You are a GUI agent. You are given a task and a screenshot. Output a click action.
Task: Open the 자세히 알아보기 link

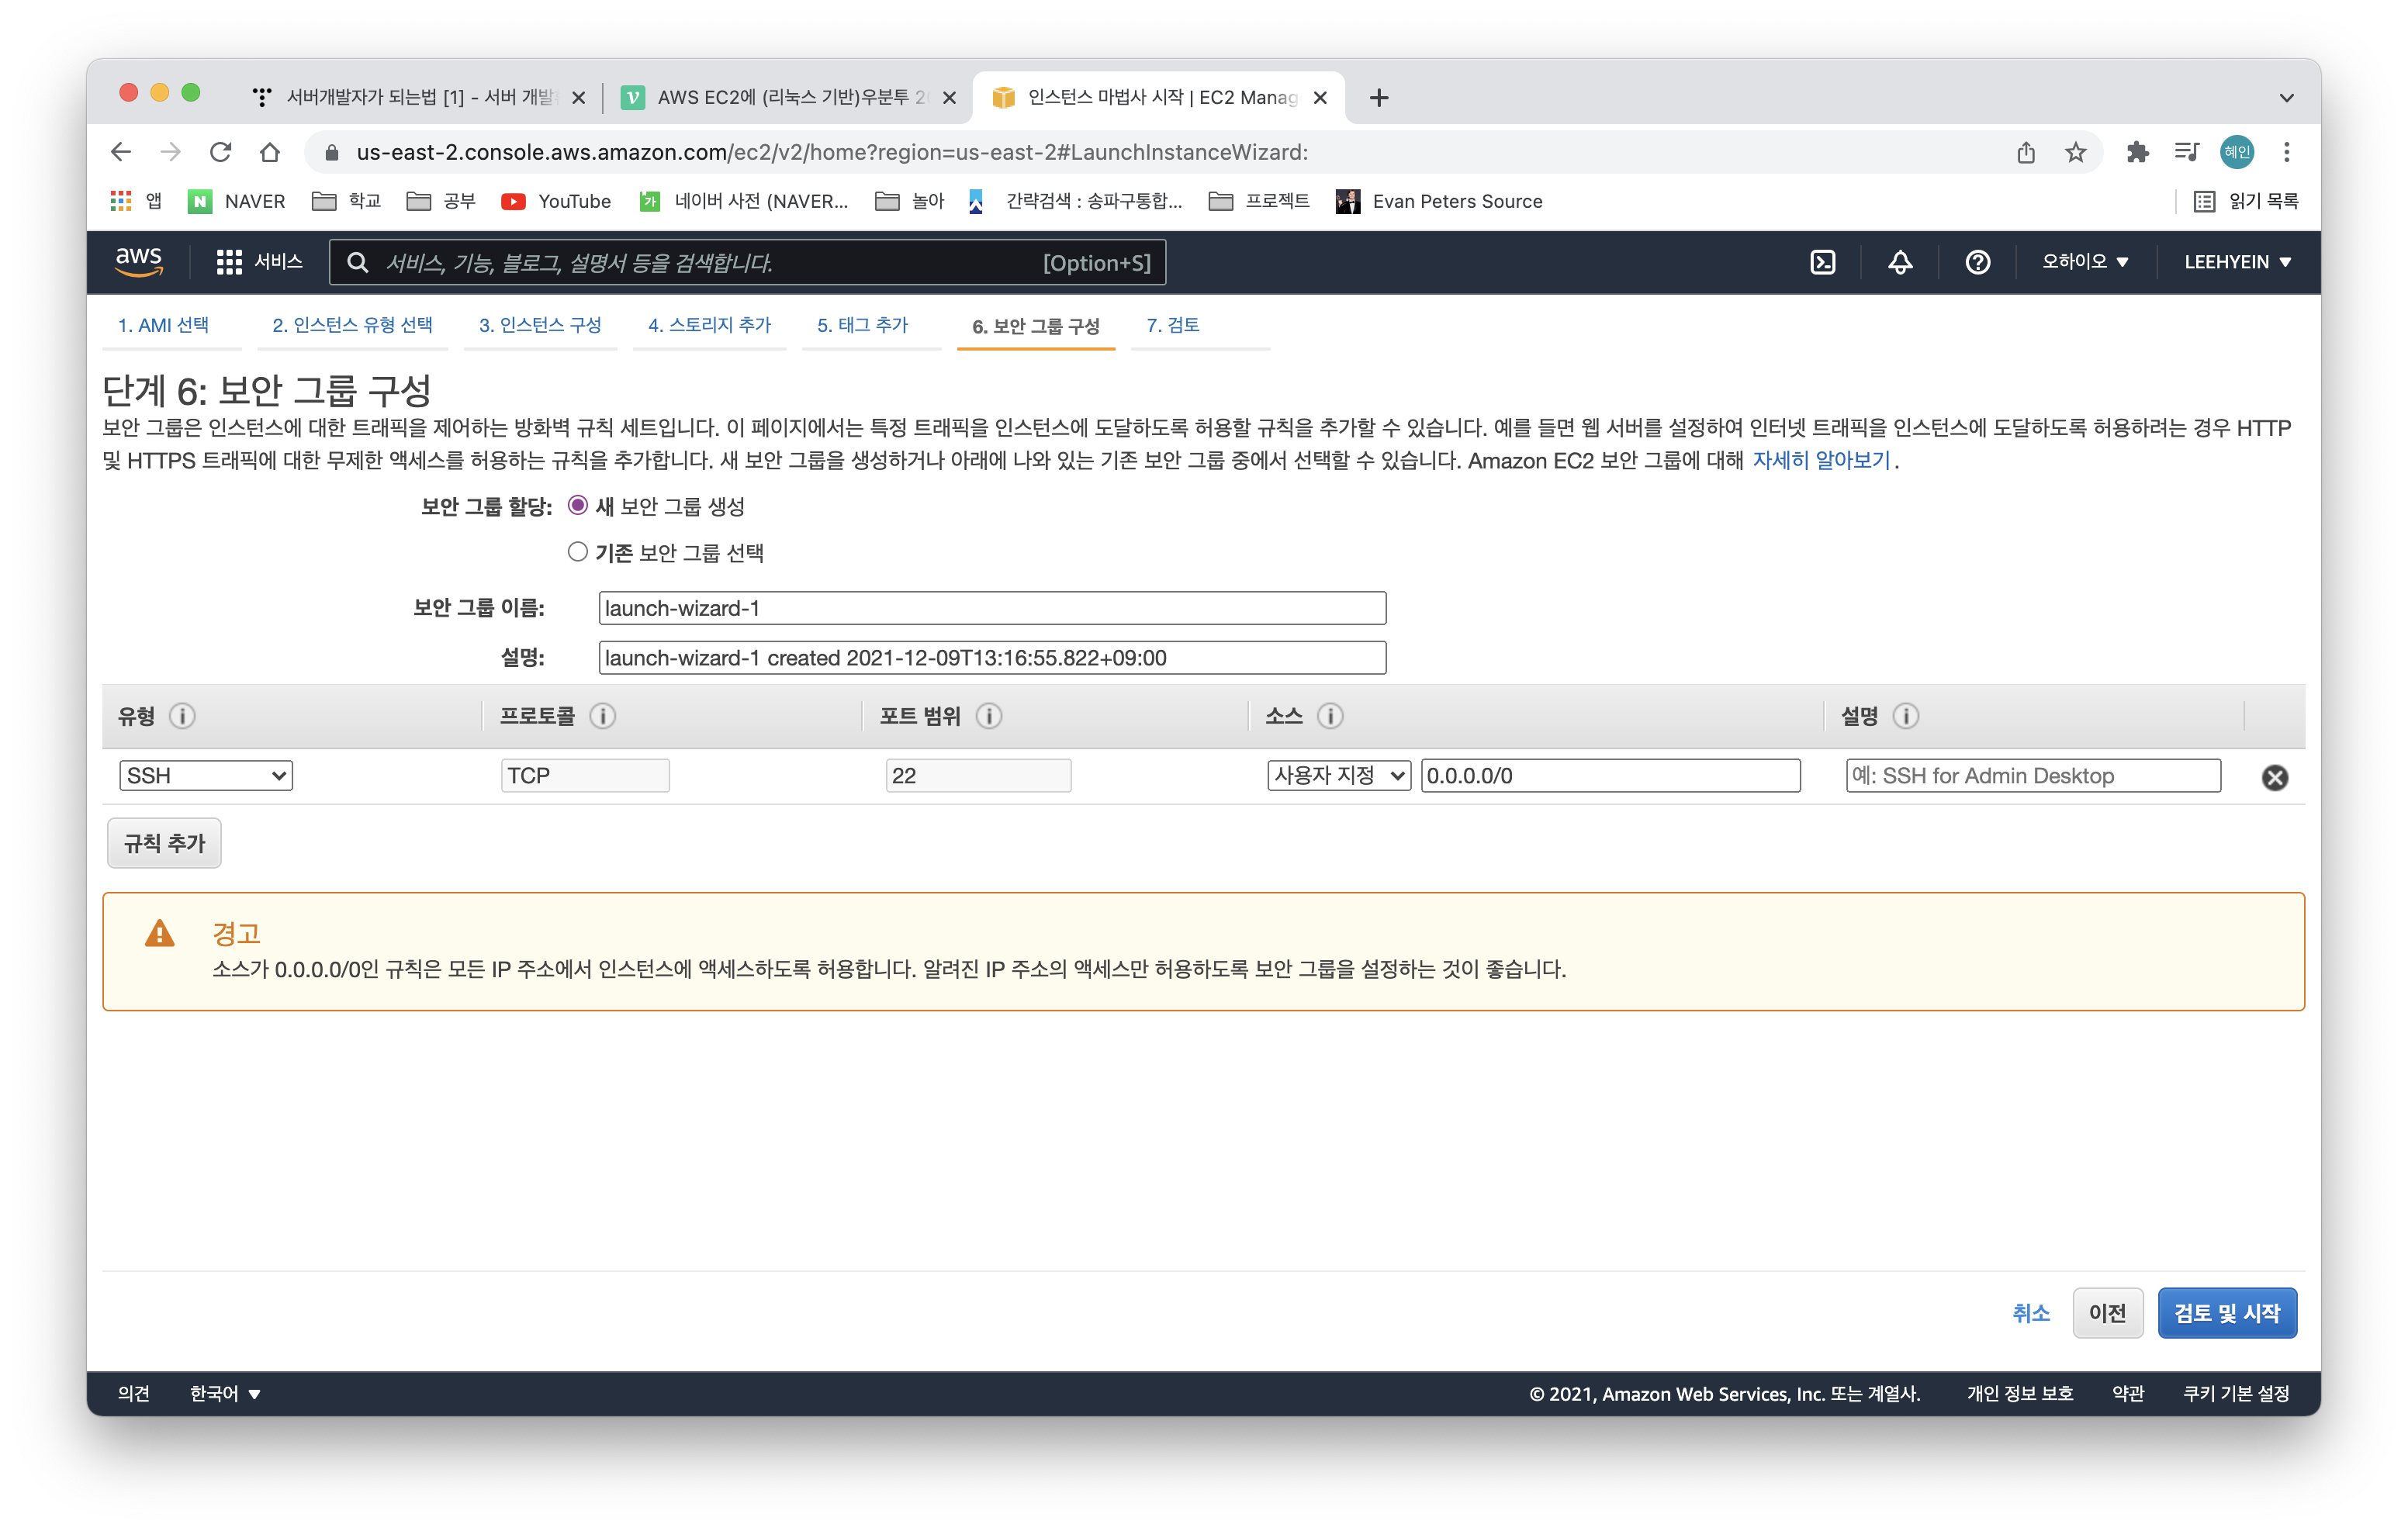tap(1820, 460)
